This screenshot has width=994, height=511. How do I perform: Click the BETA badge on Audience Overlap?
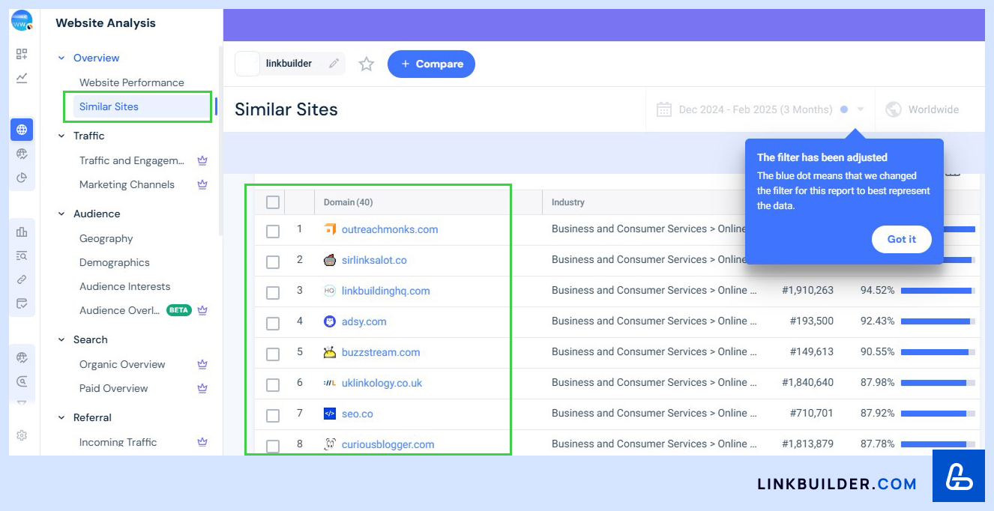(x=178, y=310)
